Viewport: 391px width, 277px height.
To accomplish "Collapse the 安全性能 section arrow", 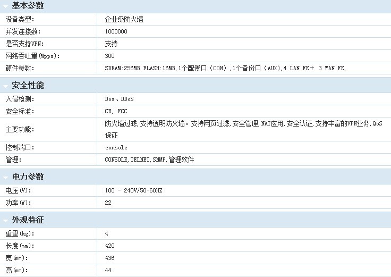I will click(5, 86).
